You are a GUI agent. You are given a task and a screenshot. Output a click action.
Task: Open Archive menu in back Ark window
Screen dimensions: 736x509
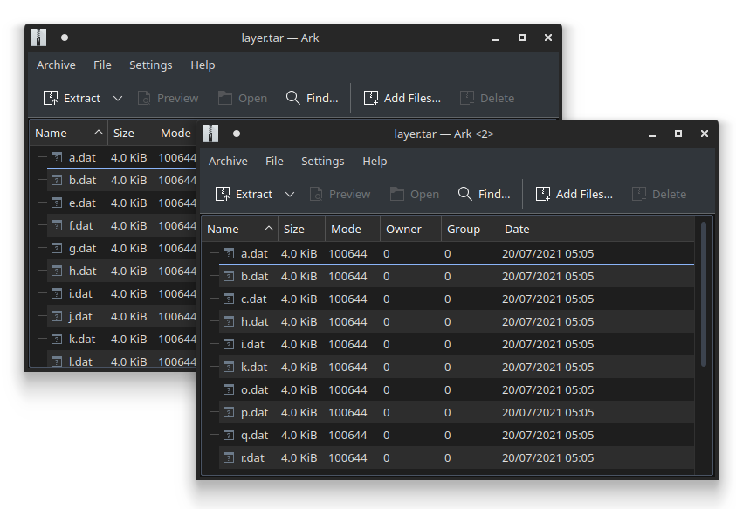click(56, 65)
